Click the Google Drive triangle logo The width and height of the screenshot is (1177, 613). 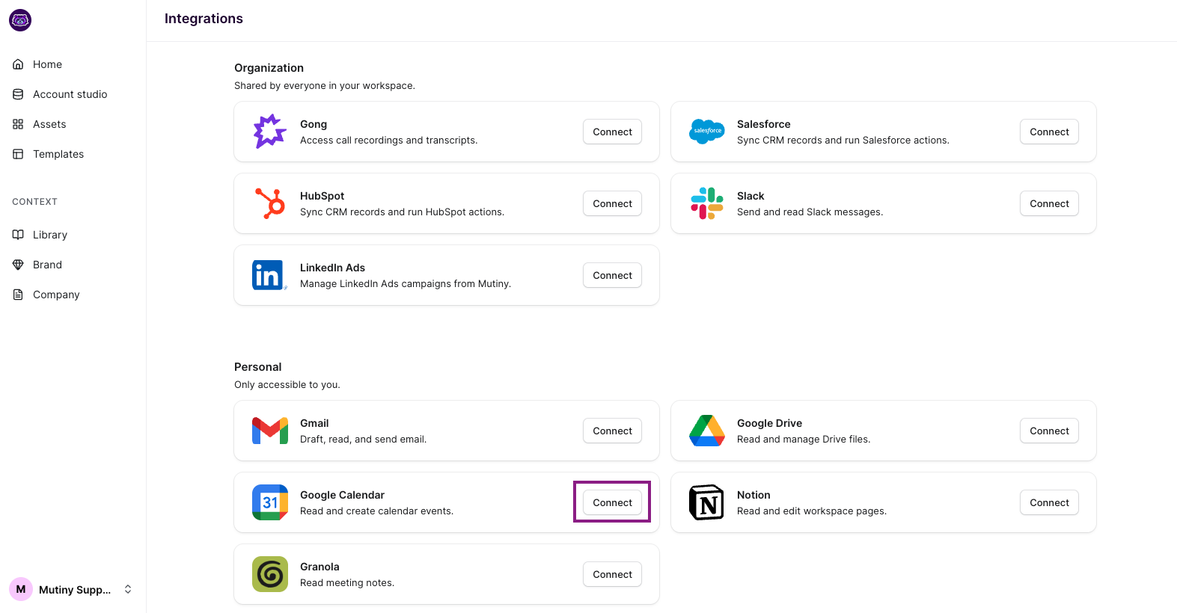coord(707,431)
